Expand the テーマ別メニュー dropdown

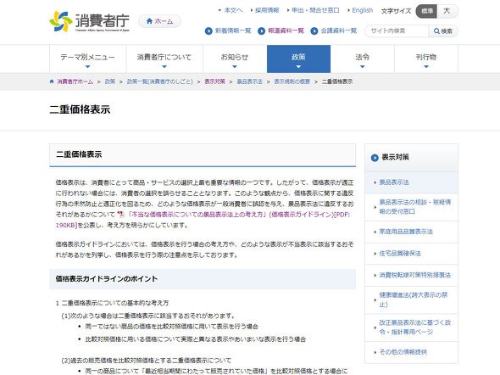tap(87, 59)
